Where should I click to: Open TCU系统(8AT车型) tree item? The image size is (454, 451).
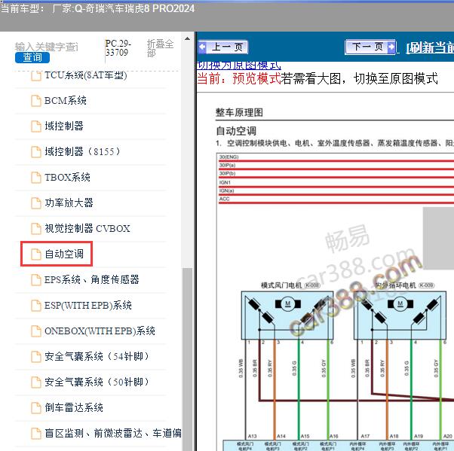(x=86, y=75)
